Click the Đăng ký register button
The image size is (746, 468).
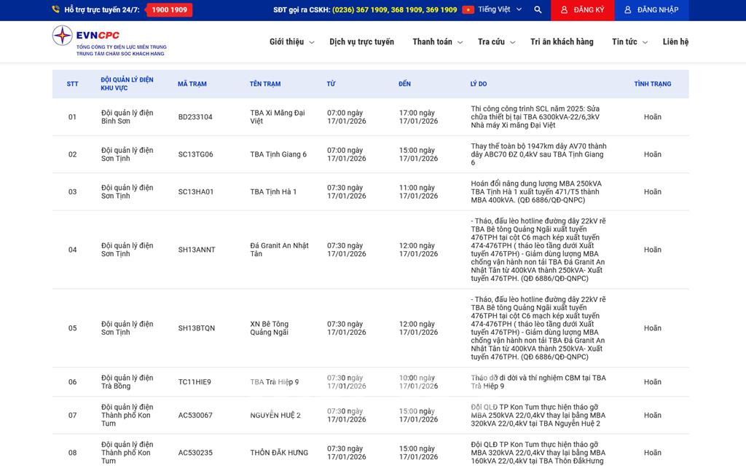581,10
